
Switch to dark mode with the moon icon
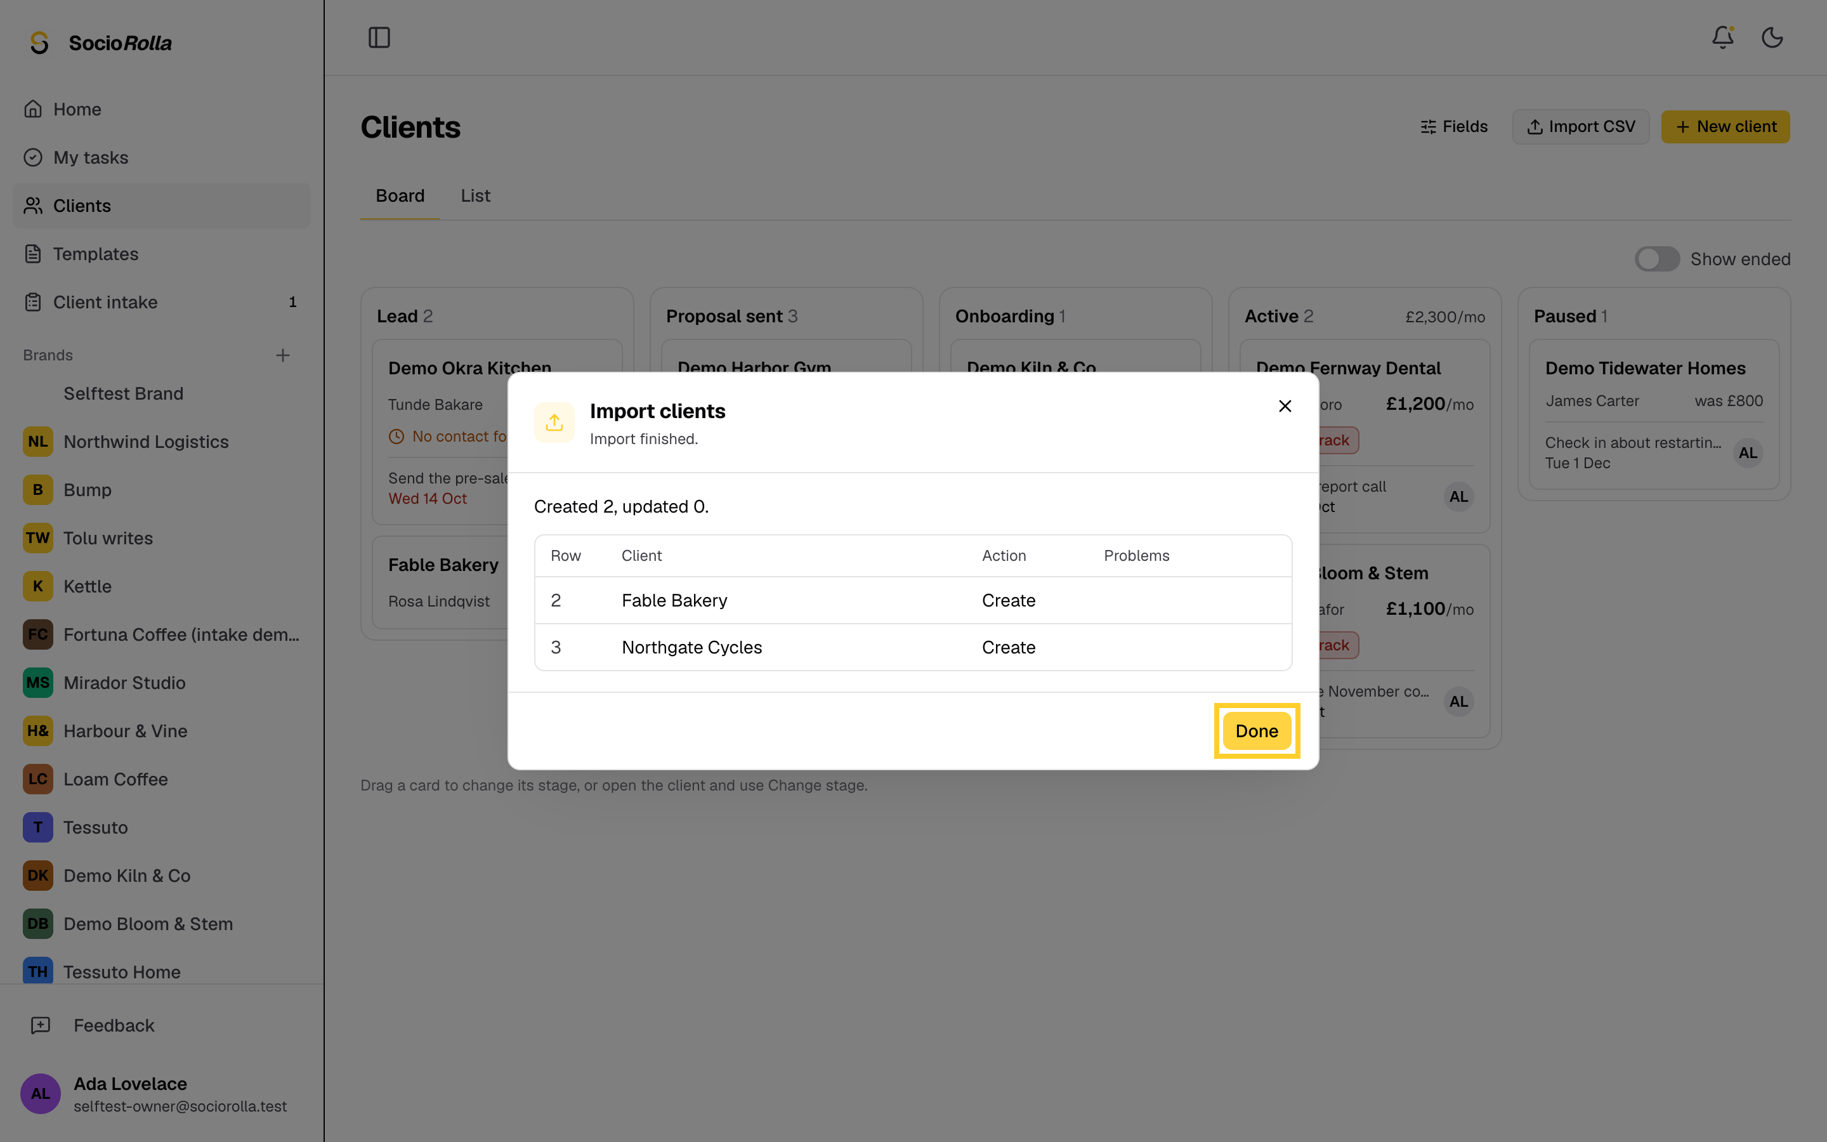tap(1772, 38)
